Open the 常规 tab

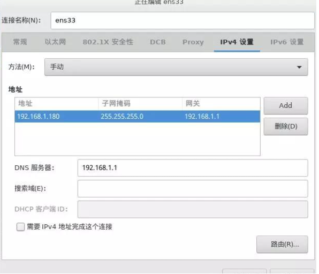pyautogui.click(x=20, y=42)
